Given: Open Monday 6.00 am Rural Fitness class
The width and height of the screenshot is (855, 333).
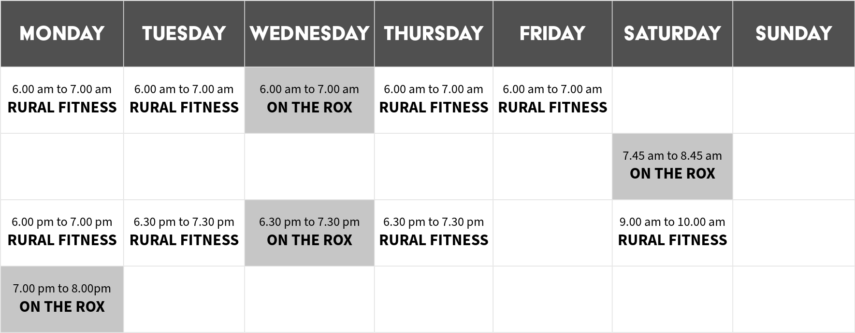Looking at the screenshot, I should coord(62,100).
